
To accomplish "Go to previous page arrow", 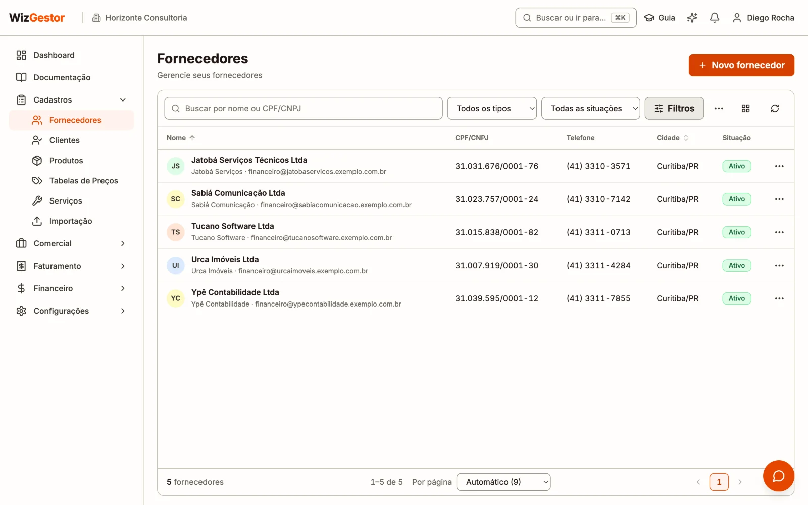I will pyautogui.click(x=698, y=482).
